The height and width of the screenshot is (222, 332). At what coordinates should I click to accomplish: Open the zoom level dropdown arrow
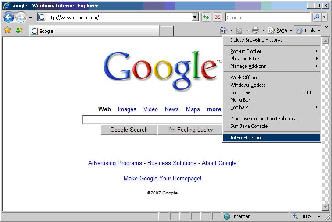[319, 216]
